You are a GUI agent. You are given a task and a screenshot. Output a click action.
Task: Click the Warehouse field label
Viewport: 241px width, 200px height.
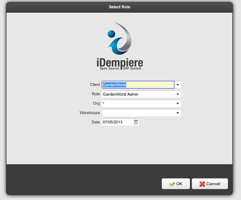(x=90, y=113)
